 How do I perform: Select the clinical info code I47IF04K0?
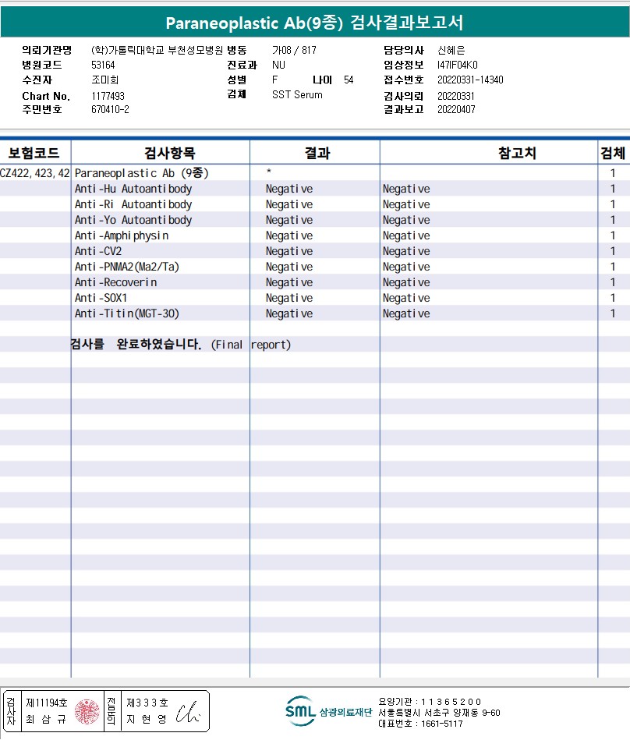pyautogui.click(x=457, y=66)
